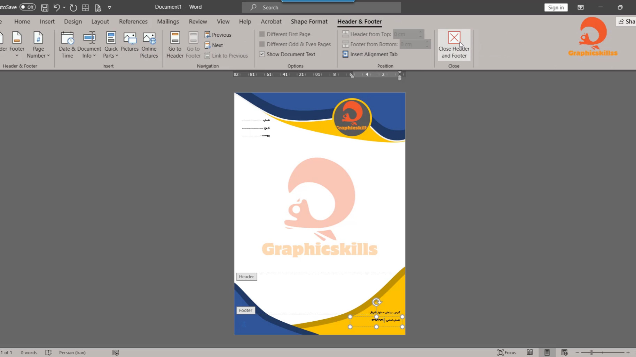Switch to Shape Format tab
Screen dimensions: 636x357
point(309,21)
